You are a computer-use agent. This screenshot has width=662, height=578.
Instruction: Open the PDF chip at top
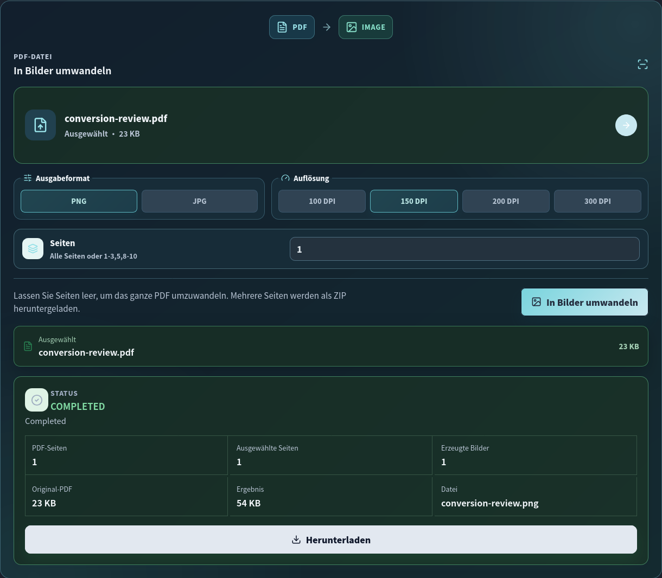292,27
